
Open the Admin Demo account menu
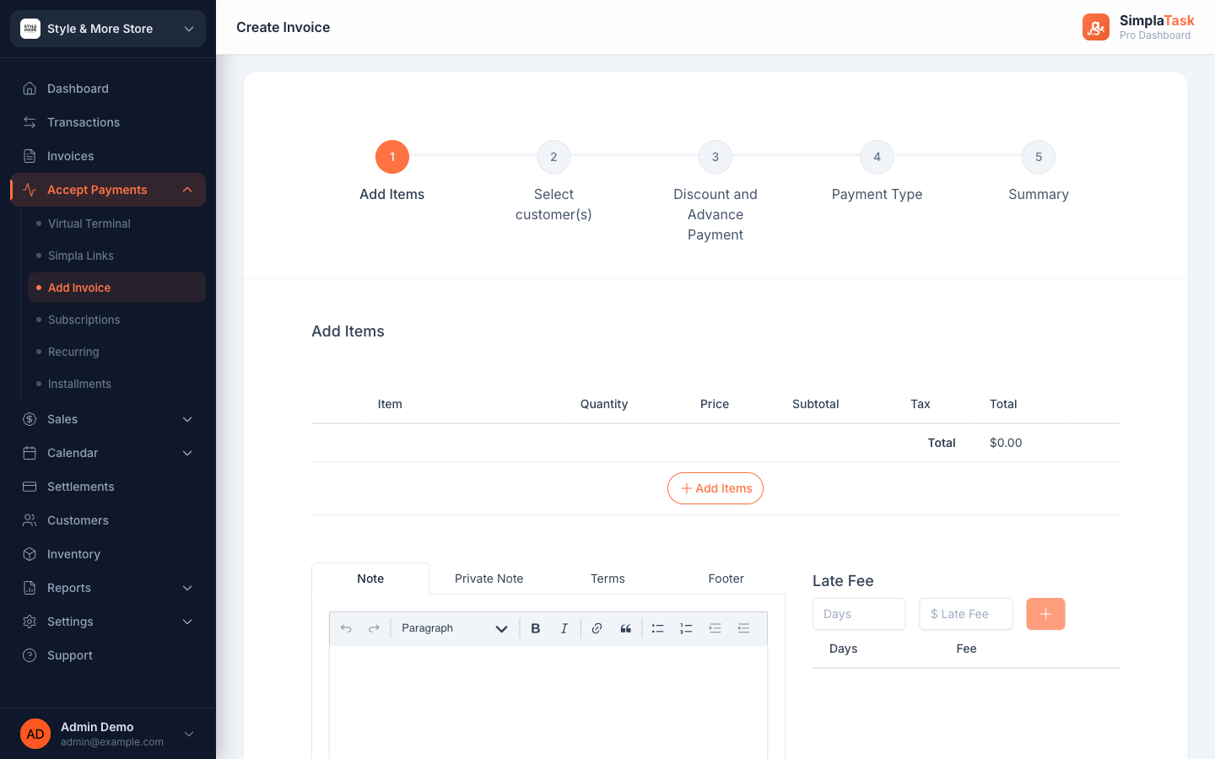(x=108, y=734)
